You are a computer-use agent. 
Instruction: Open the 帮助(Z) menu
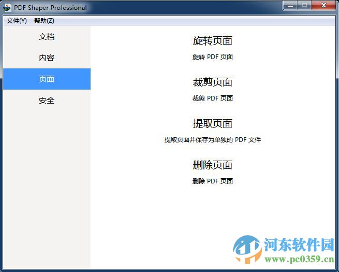coord(44,21)
